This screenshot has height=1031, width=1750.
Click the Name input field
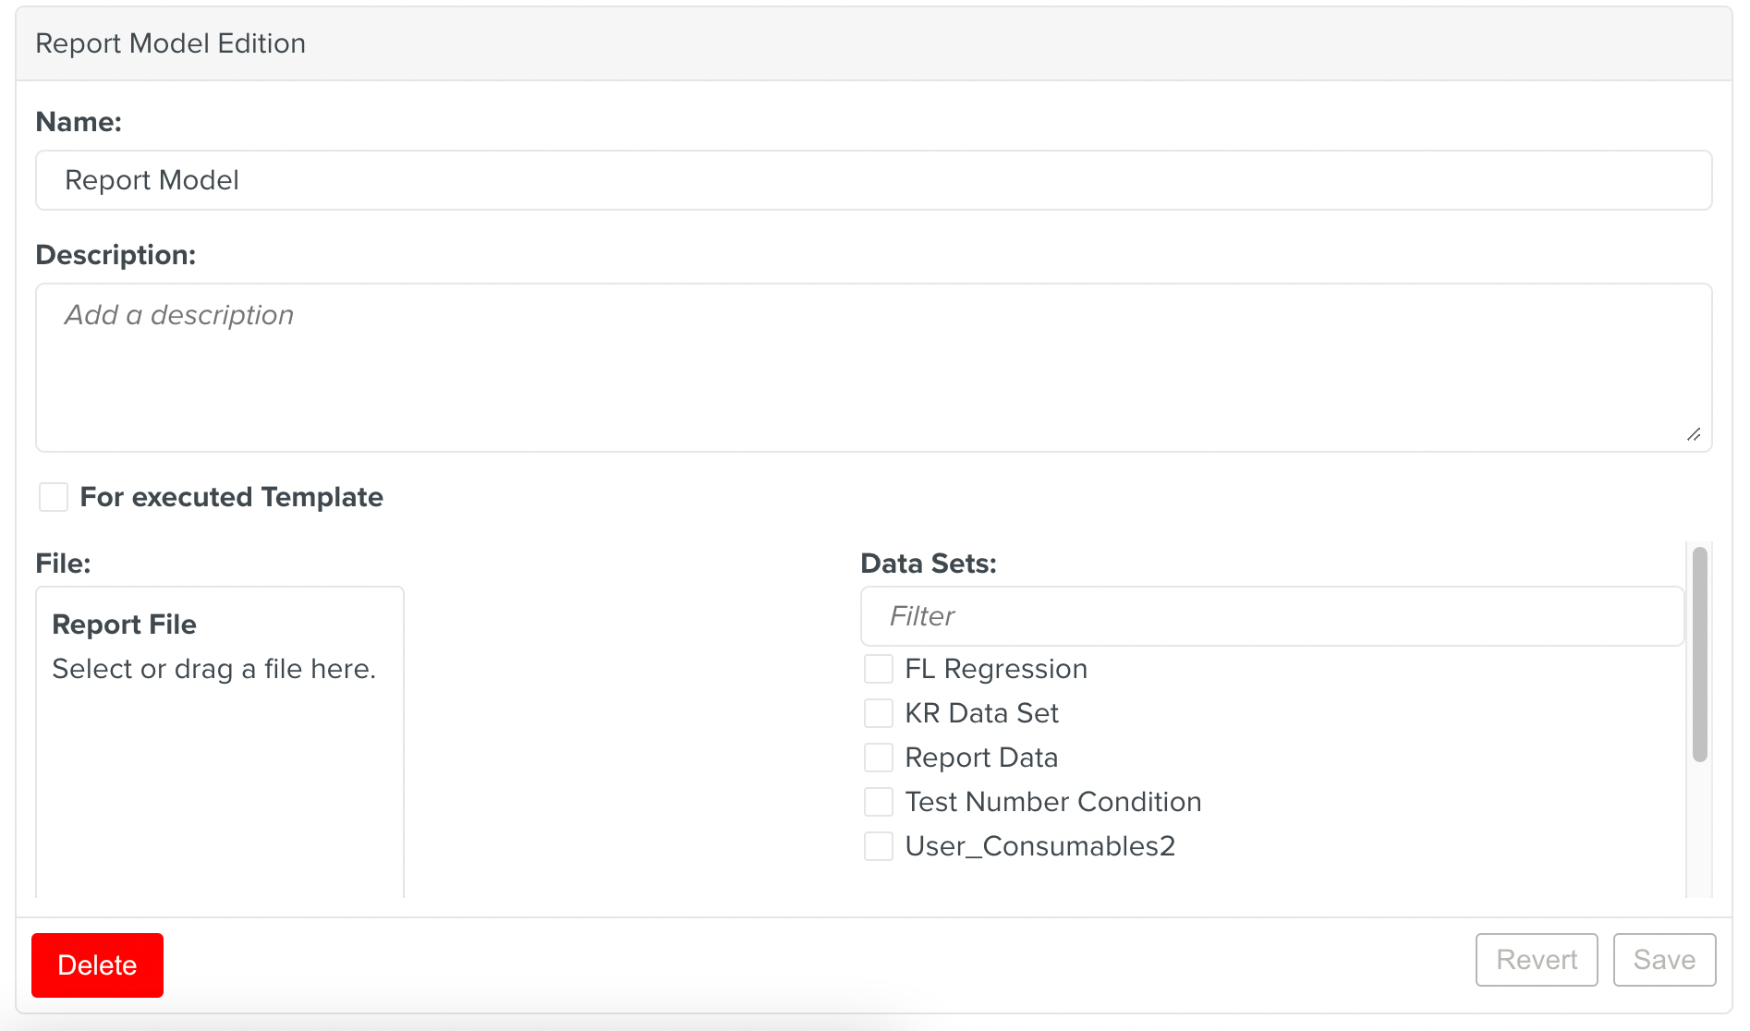point(873,180)
